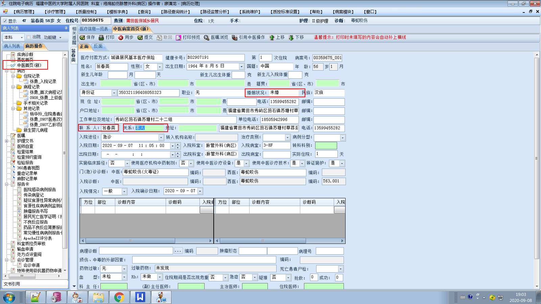Image resolution: width=541 pixels, height=304 pixels.
Task: Switch to the 反面 tab
Action: [x=98, y=46]
